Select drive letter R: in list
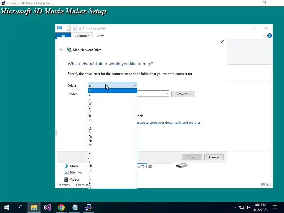 [x=113, y=124]
